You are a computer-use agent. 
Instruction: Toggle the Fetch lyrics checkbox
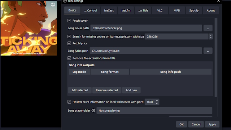(69, 43)
